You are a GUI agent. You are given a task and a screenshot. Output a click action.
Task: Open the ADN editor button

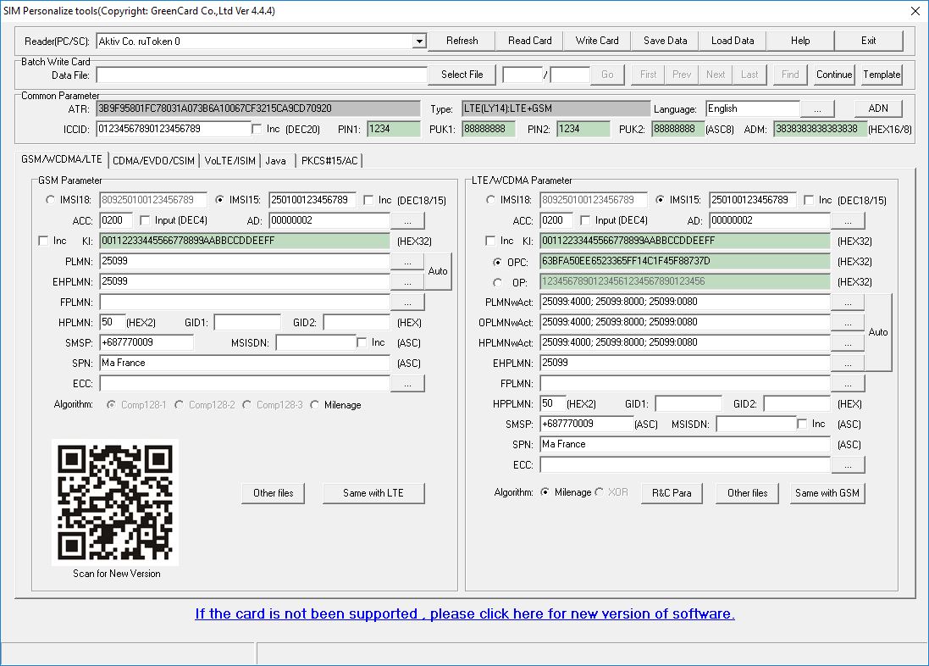click(878, 109)
